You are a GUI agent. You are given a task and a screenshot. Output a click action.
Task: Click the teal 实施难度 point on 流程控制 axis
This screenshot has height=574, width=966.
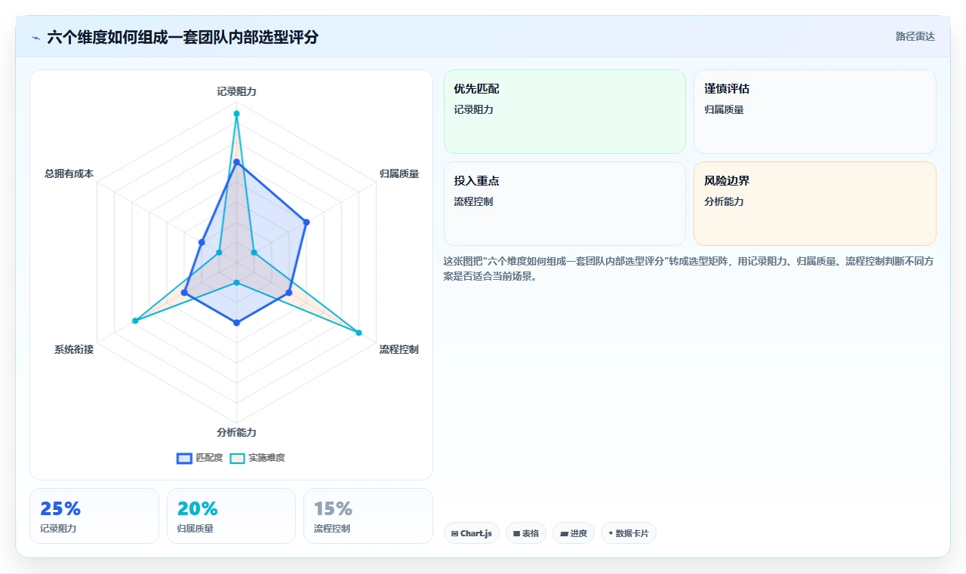click(x=358, y=333)
